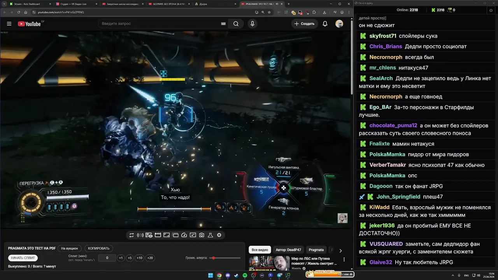The image size is (498, 280).
Task: Focus the split minutes input field
Action: (x=107, y=258)
